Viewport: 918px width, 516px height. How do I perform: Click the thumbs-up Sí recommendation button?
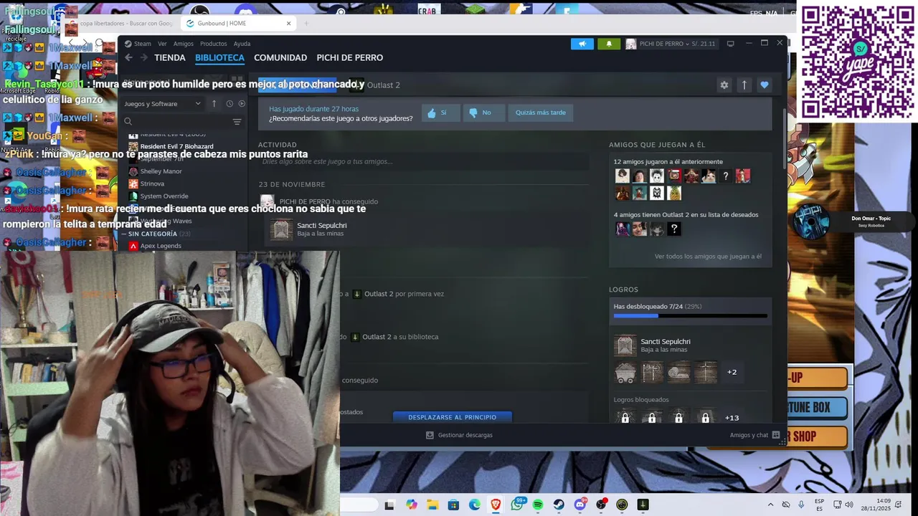pyautogui.click(x=441, y=113)
